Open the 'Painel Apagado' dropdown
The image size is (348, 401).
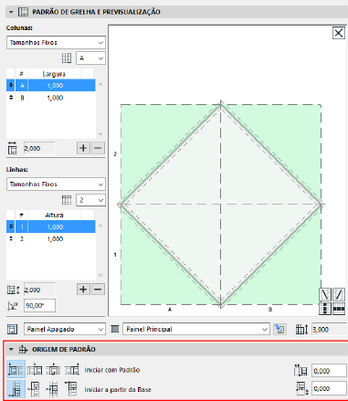click(x=65, y=329)
